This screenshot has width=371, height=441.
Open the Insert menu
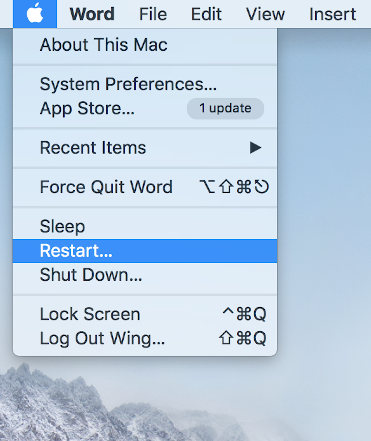332,14
